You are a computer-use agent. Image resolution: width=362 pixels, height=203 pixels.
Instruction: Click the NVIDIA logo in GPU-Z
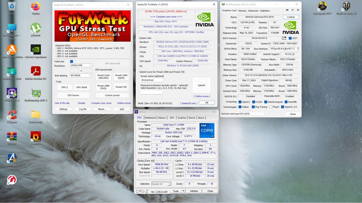(x=291, y=27)
